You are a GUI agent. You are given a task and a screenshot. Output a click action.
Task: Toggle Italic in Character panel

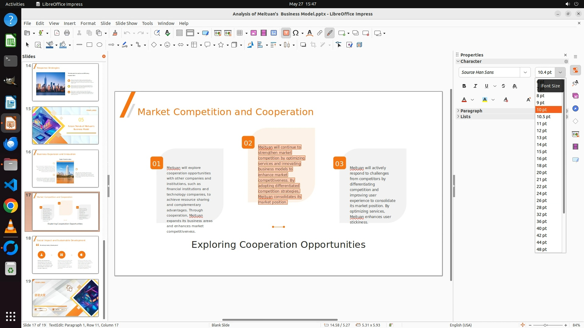pyautogui.click(x=475, y=86)
